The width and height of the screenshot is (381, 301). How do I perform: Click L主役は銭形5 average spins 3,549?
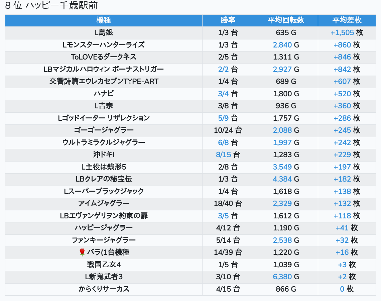point(282,167)
